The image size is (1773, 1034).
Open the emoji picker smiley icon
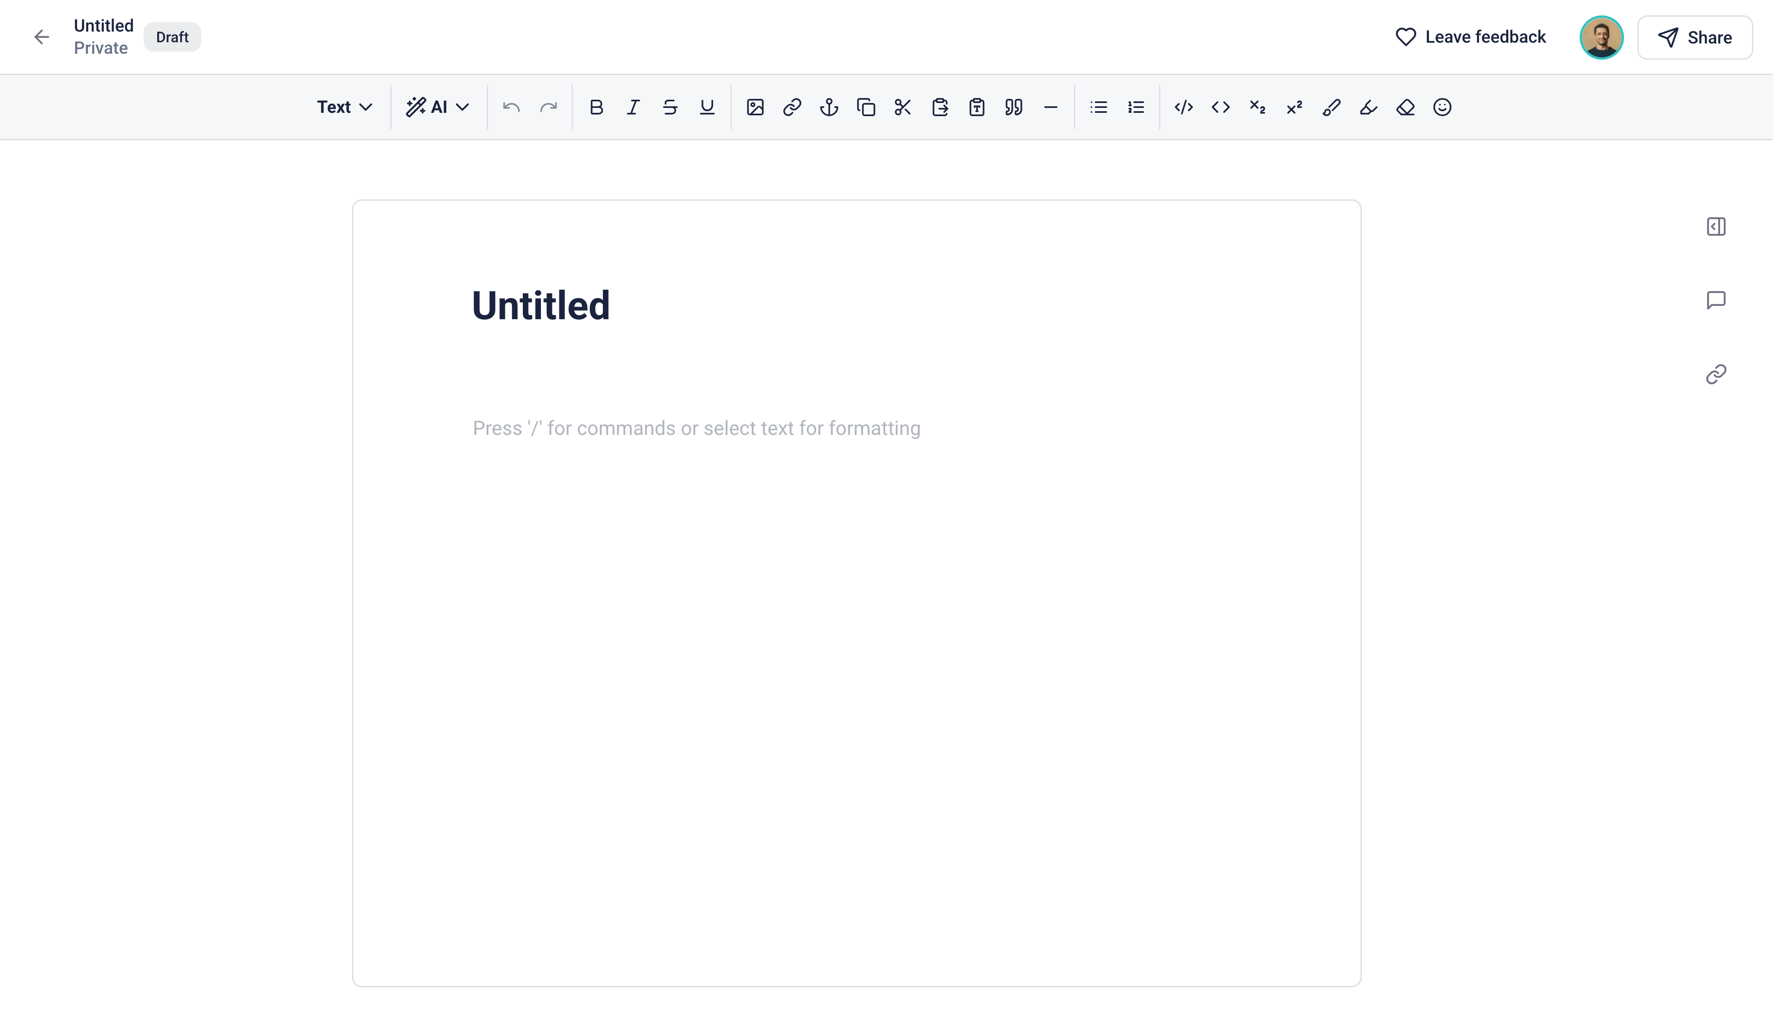pos(1442,107)
